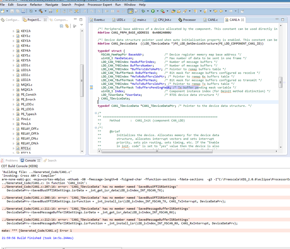Close the CAN1.h editor tab
The height and width of the screenshot is (249, 290).
(x=242, y=20)
